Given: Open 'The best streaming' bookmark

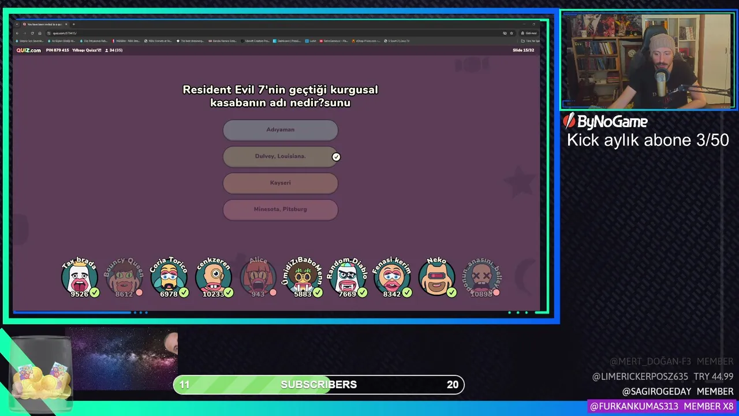Looking at the screenshot, I should tap(191, 41).
